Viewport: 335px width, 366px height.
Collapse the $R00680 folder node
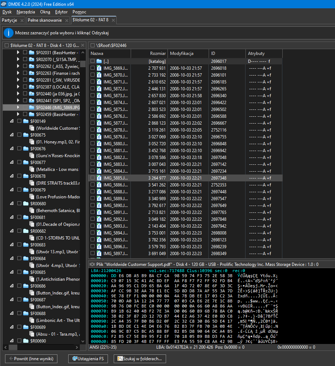point(12,203)
